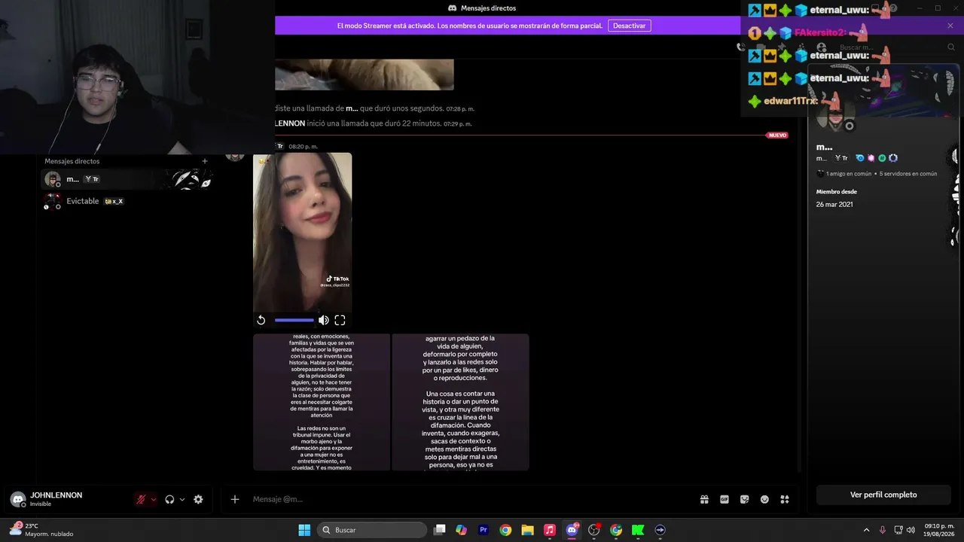Click the video progress bar

tap(294, 320)
